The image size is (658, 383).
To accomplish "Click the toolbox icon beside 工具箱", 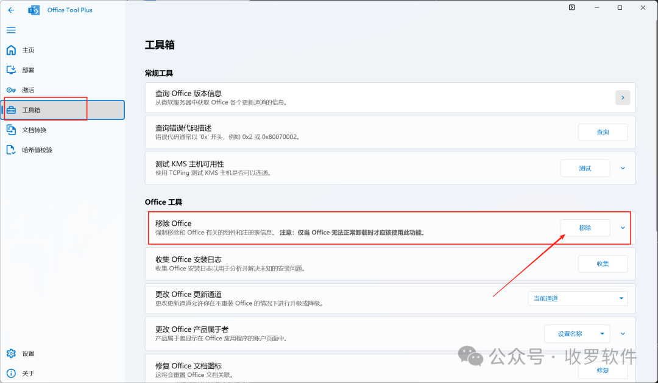I will (x=12, y=110).
